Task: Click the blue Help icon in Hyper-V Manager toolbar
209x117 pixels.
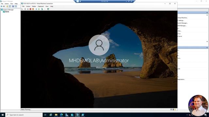Action: [x=13, y=6]
